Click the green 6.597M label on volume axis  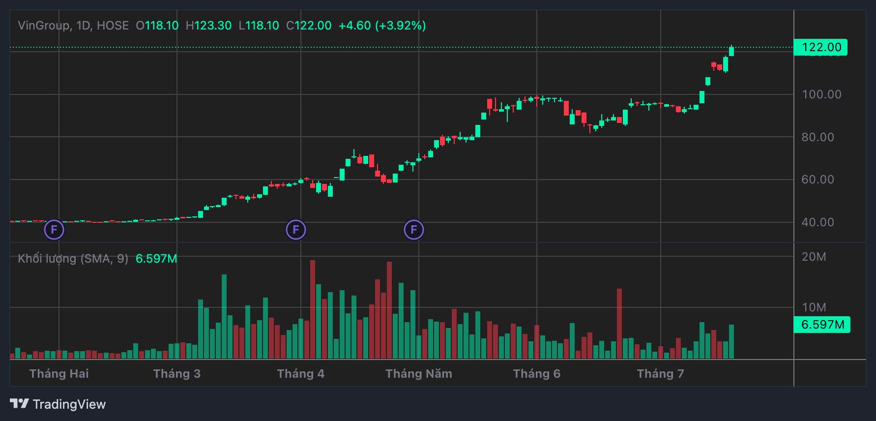pos(821,325)
